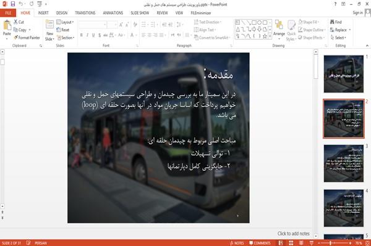Click the Find binoculars icon
The image size is (371, 246).
coord(332,22)
